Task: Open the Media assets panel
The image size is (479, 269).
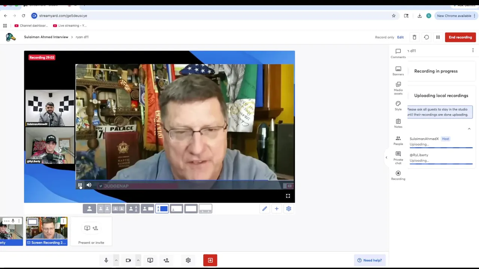Action: 398,88
